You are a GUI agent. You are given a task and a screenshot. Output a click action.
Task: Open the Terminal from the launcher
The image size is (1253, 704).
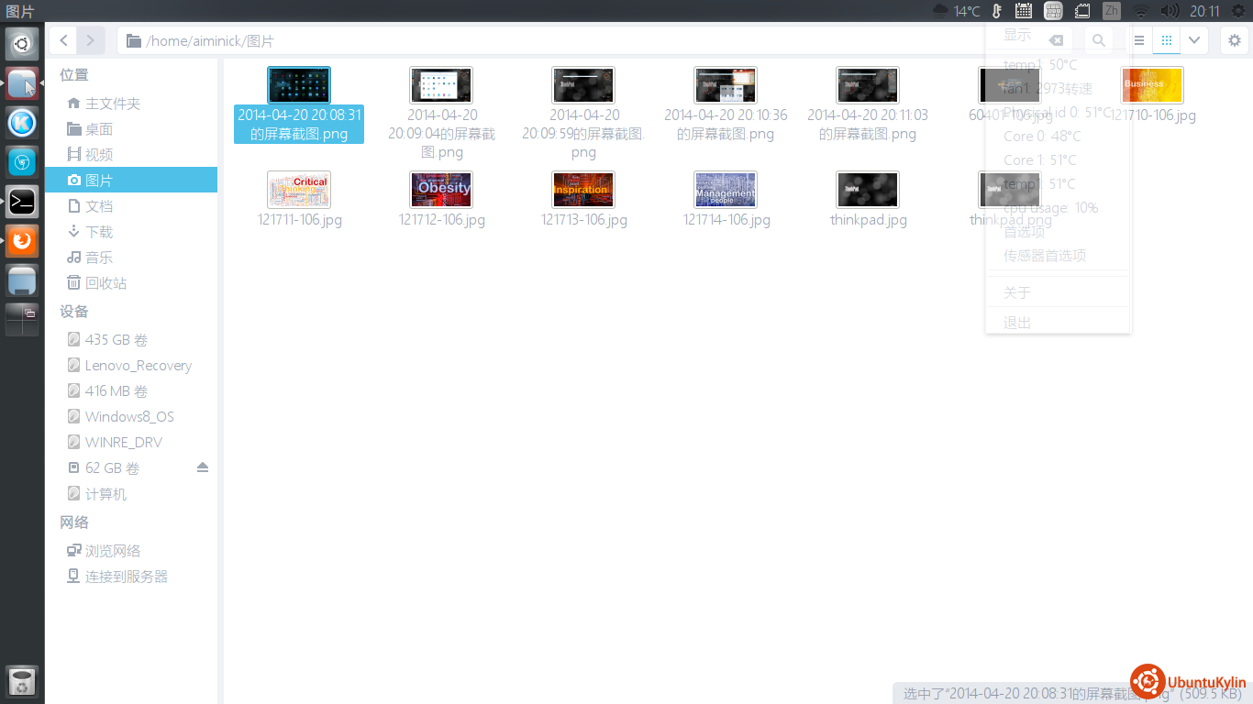pos(22,201)
